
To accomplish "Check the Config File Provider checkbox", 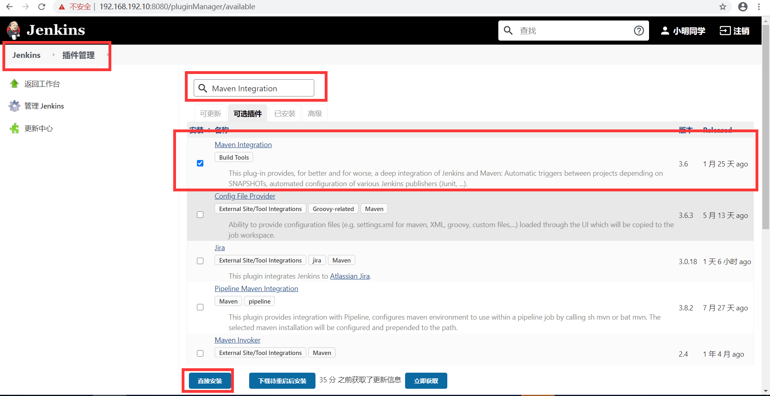I will tap(200, 215).
